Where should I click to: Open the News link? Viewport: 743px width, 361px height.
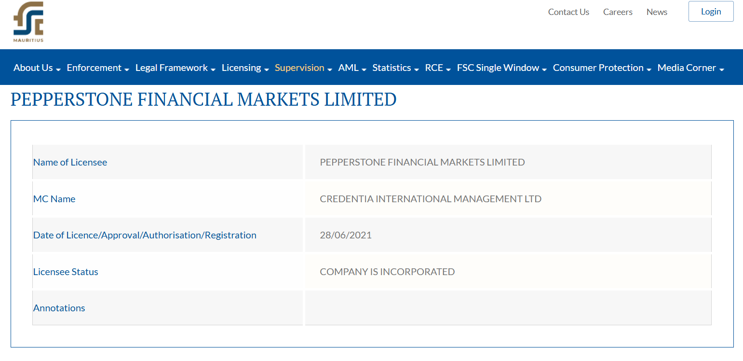pos(657,12)
